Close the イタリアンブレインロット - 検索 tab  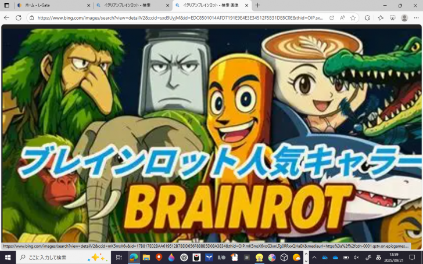click(x=167, y=5)
